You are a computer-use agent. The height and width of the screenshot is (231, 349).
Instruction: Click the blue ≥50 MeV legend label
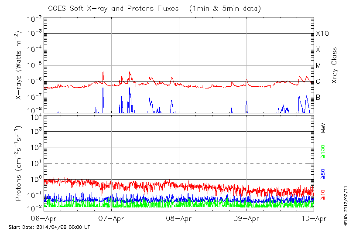(x=323, y=173)
